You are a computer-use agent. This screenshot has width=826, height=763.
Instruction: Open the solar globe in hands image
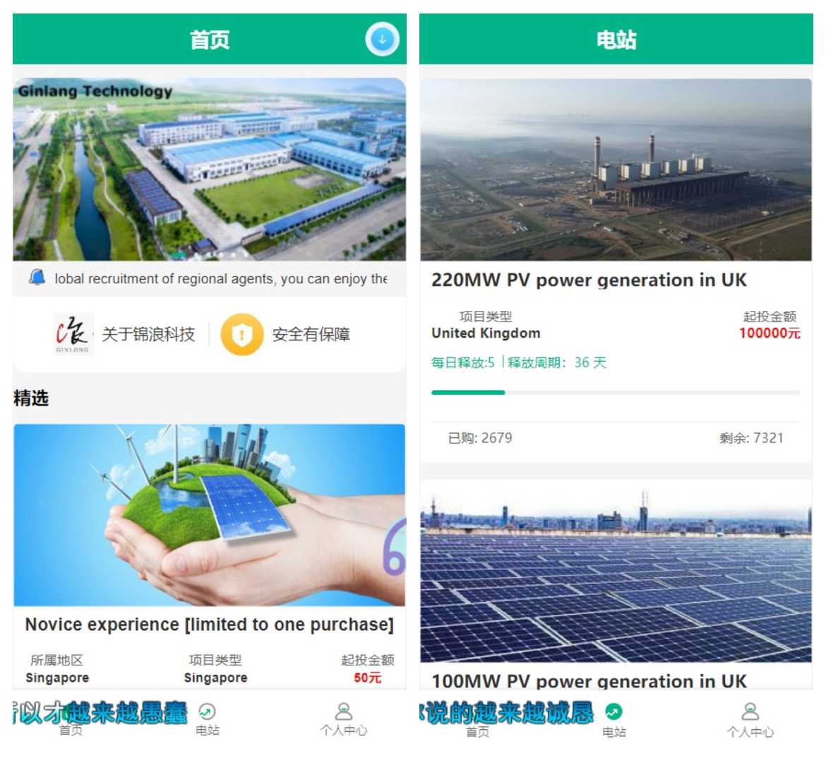[x=209, y=515]
